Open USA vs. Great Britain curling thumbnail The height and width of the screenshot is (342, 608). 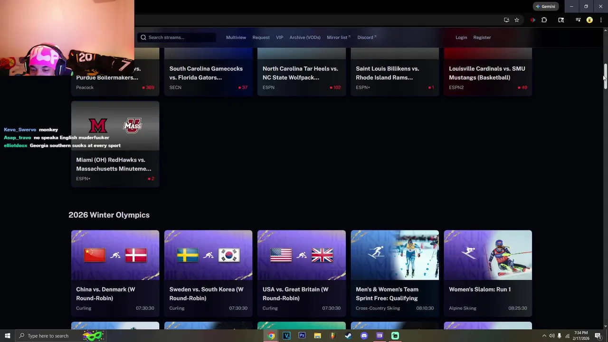pos(301,255)
